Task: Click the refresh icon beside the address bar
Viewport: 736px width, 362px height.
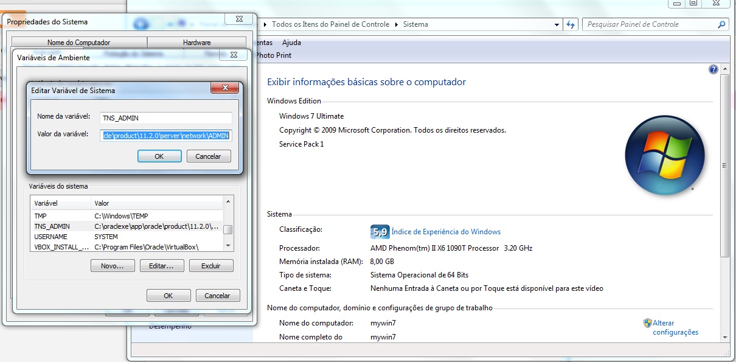Action: coord(572,24)
